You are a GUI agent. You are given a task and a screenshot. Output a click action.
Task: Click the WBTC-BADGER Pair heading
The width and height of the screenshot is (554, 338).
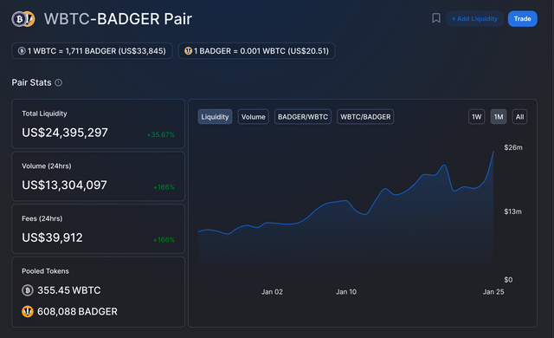118,19
